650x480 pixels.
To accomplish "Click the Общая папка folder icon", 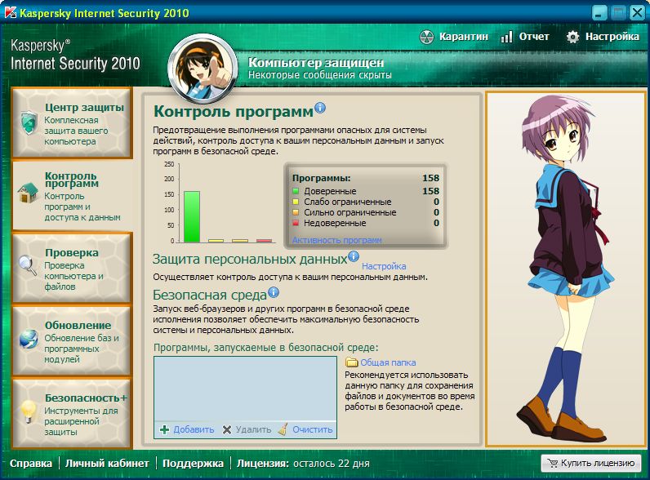I will tap(351, 362).
